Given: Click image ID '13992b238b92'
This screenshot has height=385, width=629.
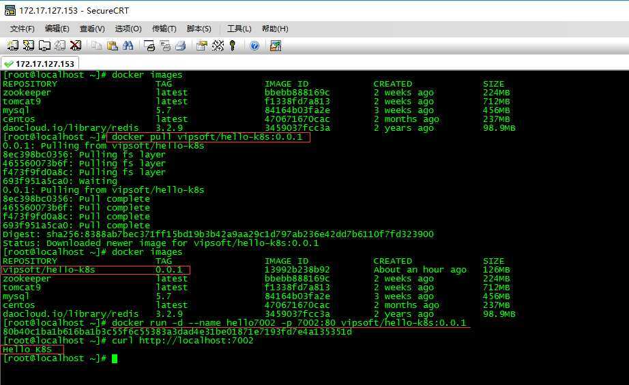Looking at the screenshot, I should (x=297, y=270).
